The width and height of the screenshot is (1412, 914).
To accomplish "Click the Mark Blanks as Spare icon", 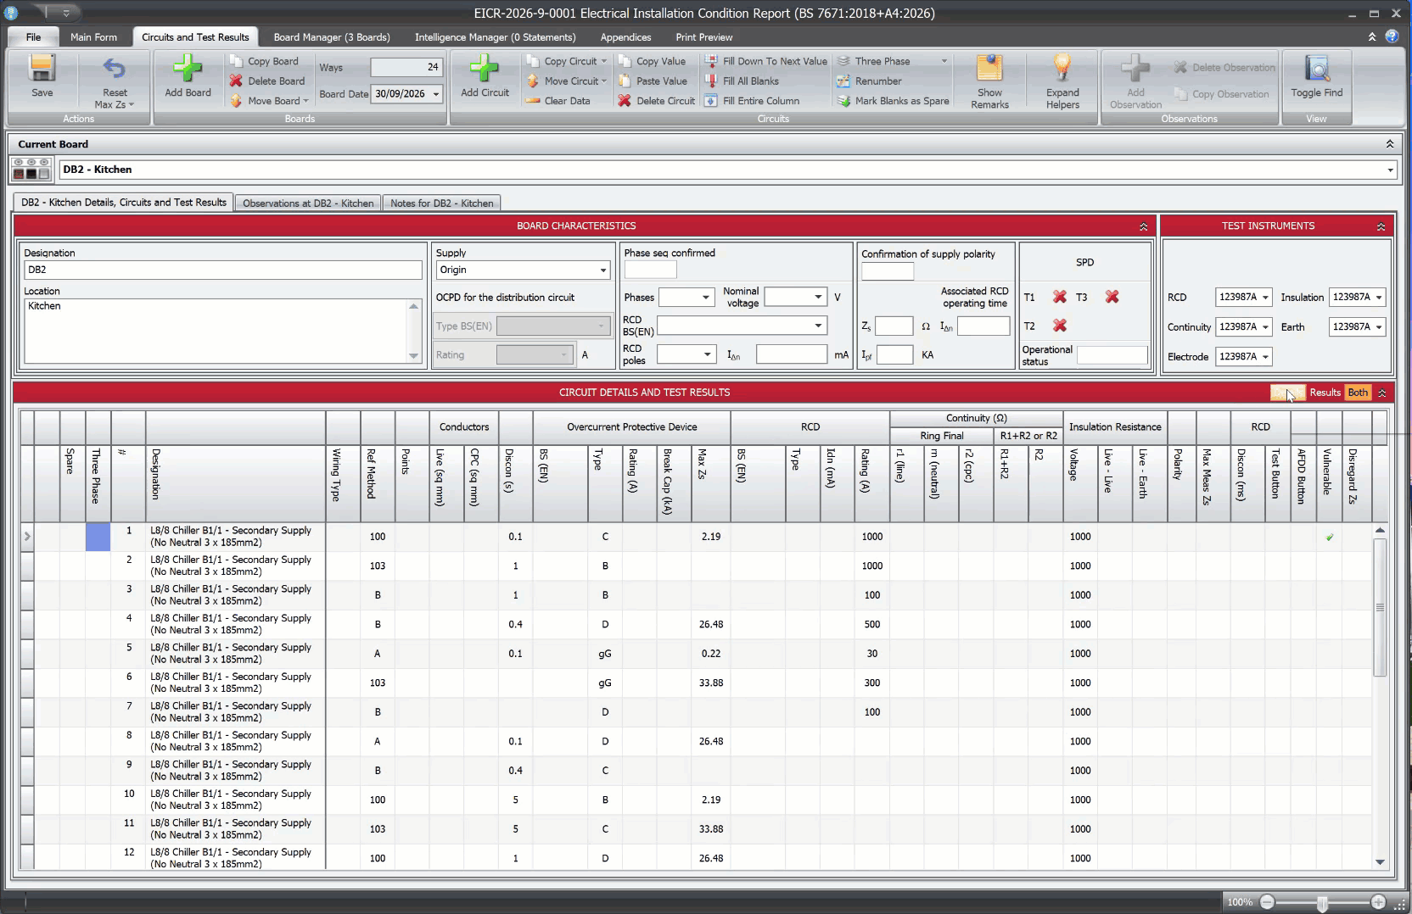I will tap(843, 100).
